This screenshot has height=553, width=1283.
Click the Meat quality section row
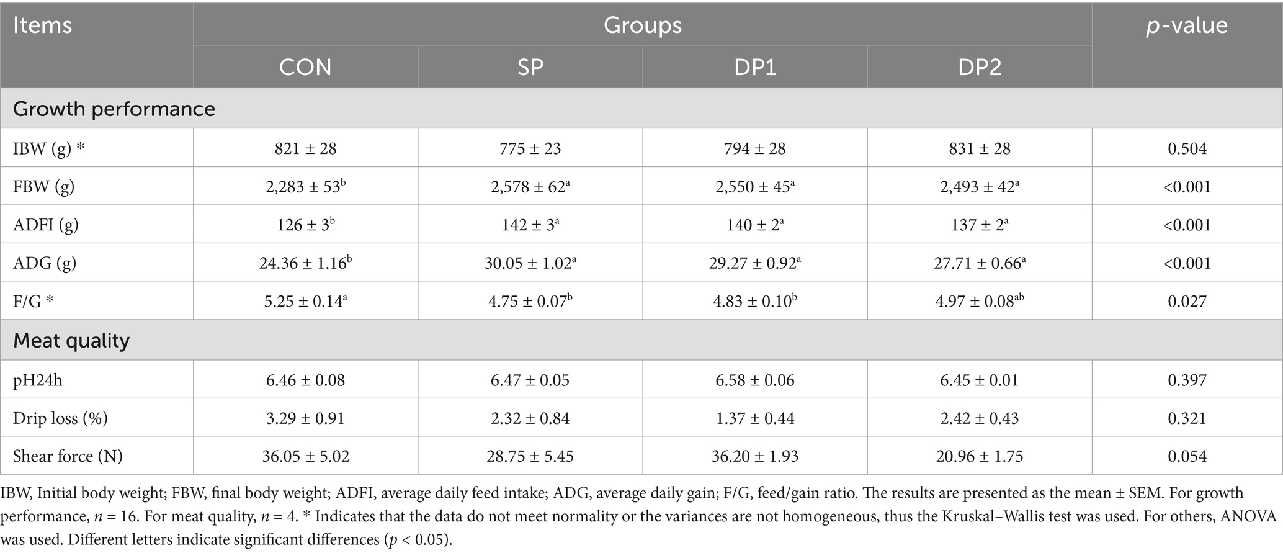(71, 340)
